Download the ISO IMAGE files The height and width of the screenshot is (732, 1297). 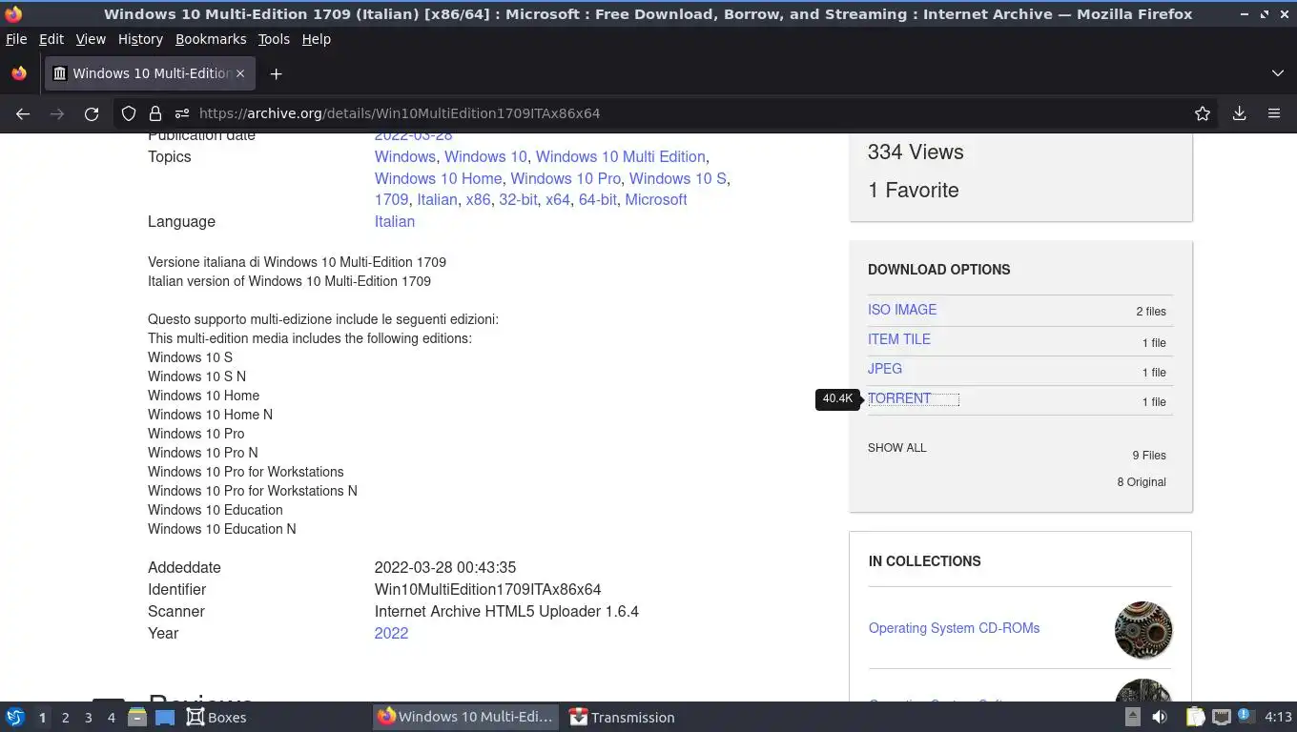click(902, 310)
